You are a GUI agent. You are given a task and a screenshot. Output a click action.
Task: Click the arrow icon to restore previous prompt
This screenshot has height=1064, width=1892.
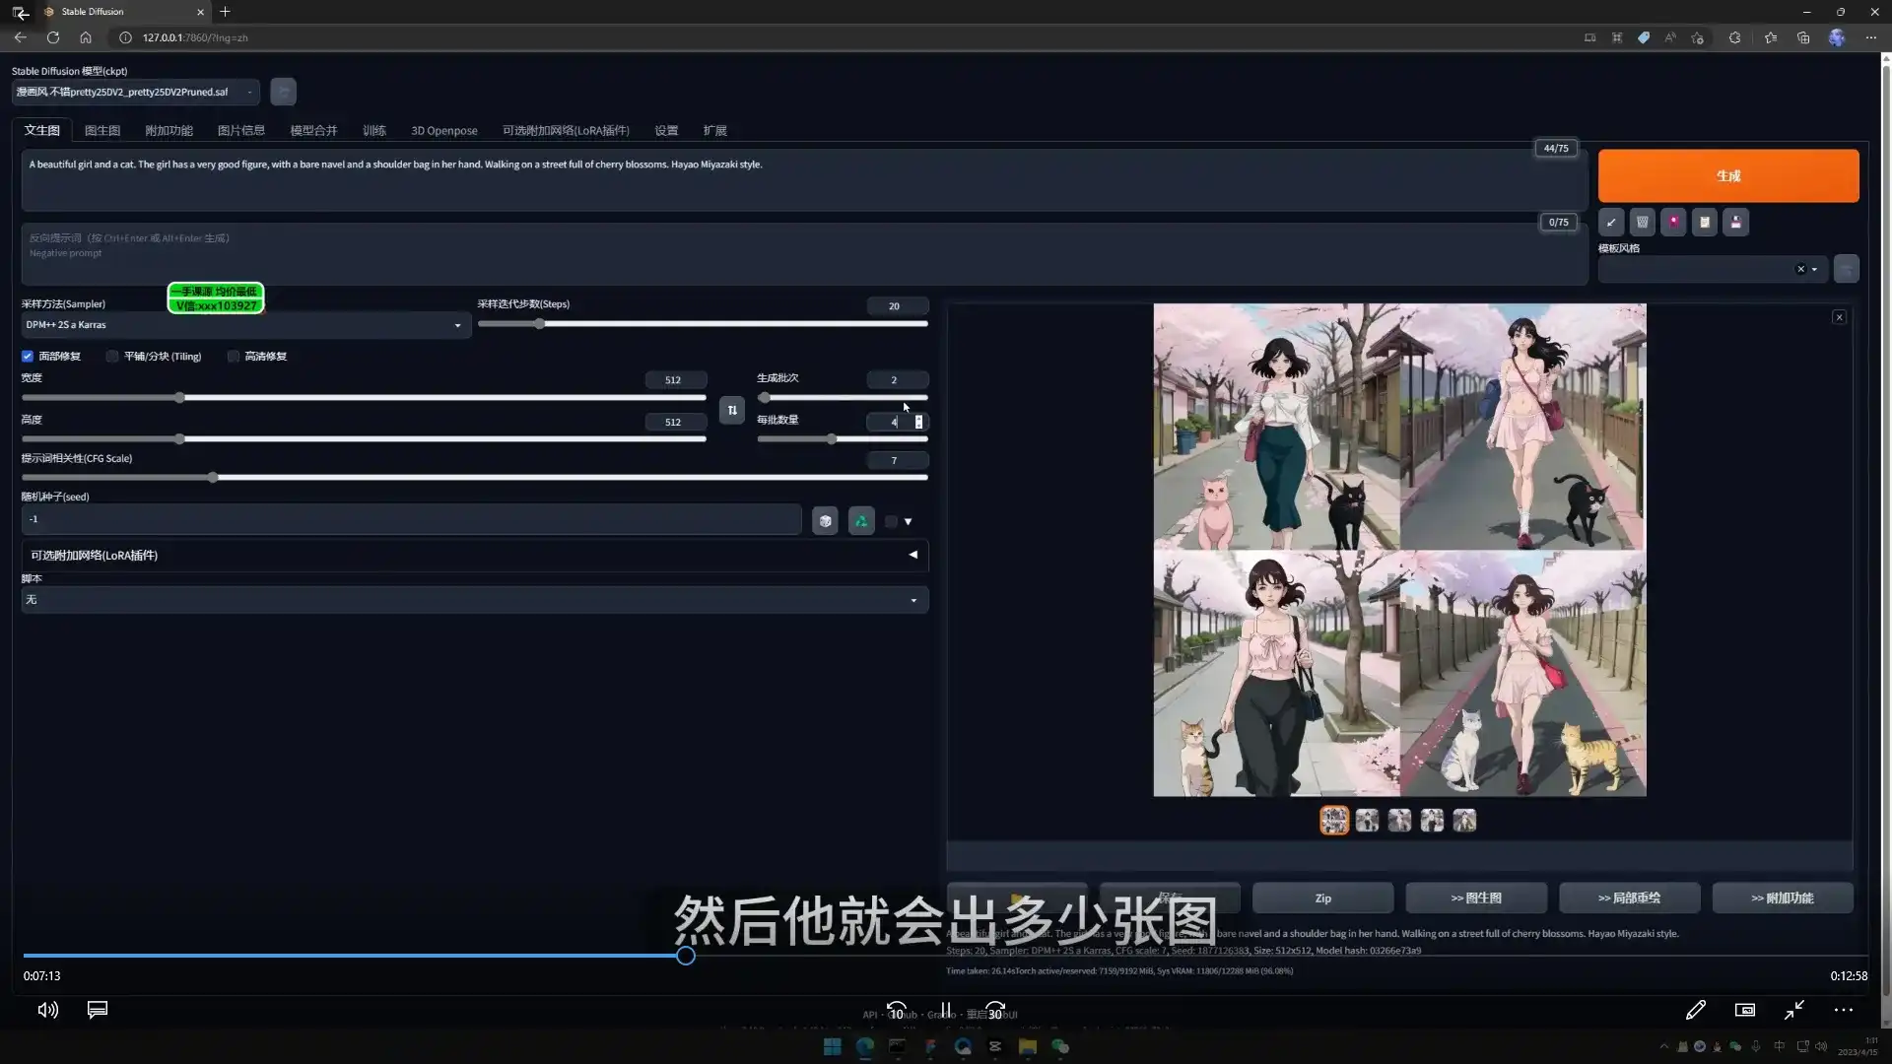pos(1611,223)
